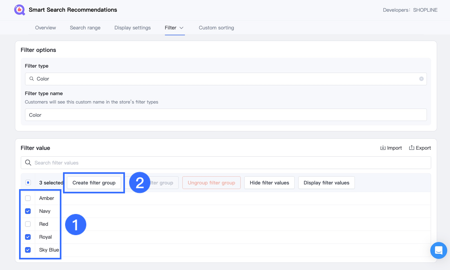The width and height of the screenshot is (450, 270).
Task: Click the magnifier in filter type field
Action: pos(31,79)
